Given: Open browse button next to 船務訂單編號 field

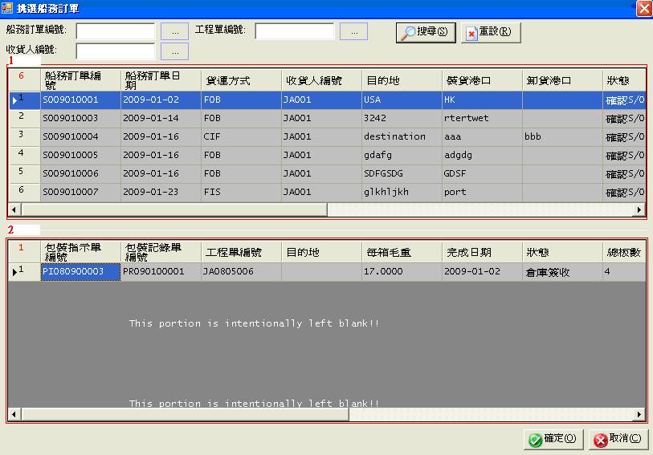Looking at the screenshot, I should pyautogui.click(x=174, y=31).
